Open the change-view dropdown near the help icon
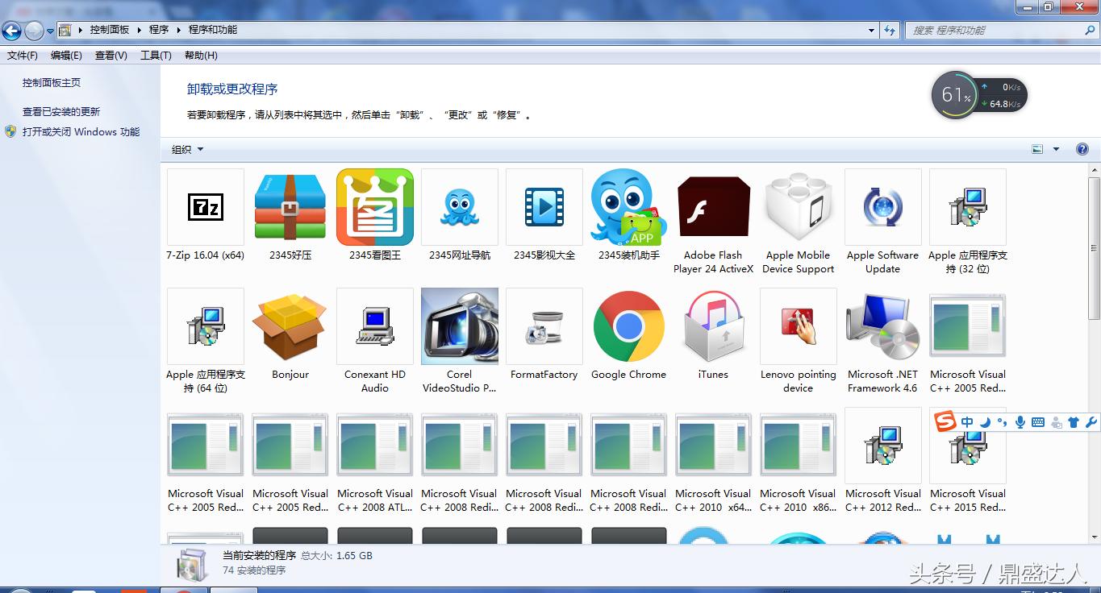Screen dimensions: 1101x593 coord(1055,149)
